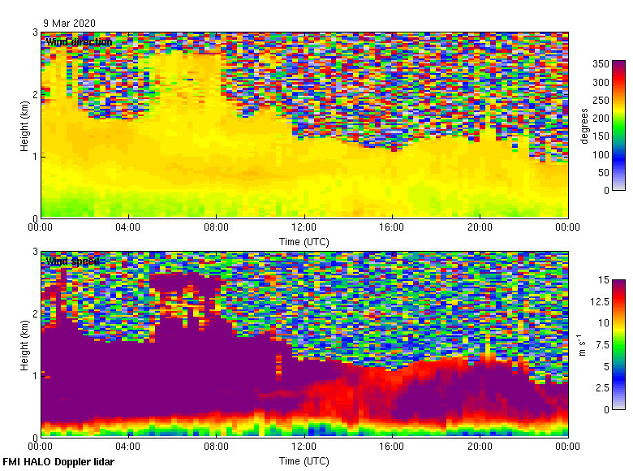This screenshot has width=633, height=471.
Task: Select the "Wind direction" plot title
Action: (x=79, y=42)
